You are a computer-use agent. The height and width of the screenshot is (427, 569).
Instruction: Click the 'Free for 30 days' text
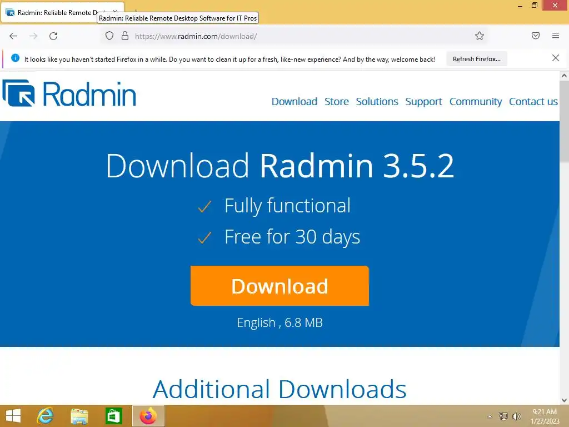(x=292, y=237)
